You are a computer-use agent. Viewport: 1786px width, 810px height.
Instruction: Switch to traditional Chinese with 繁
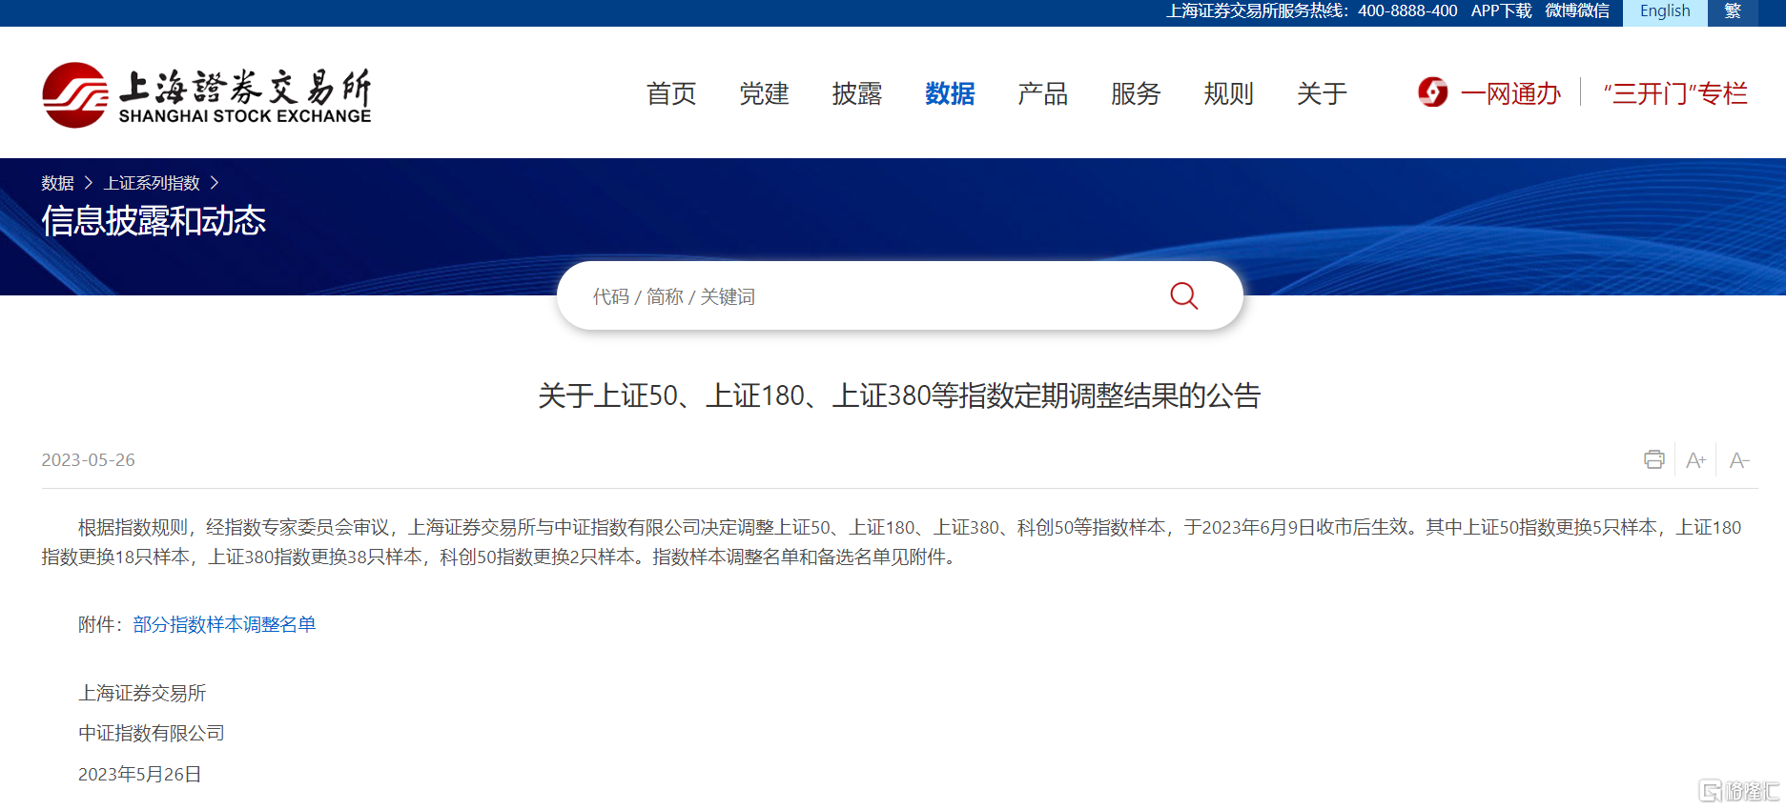tap(1733, 11)
